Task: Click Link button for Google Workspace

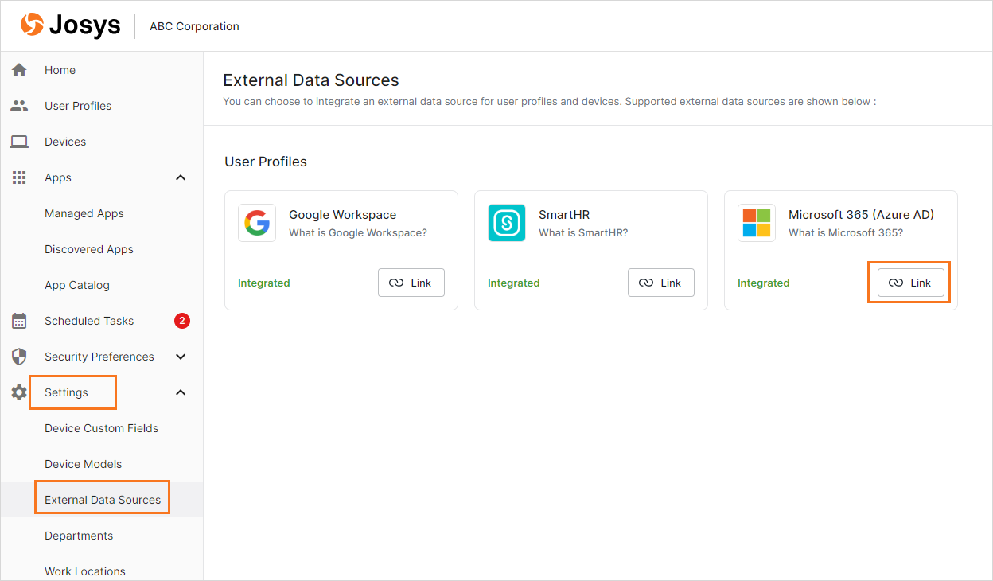Action: tap(411, 283)
